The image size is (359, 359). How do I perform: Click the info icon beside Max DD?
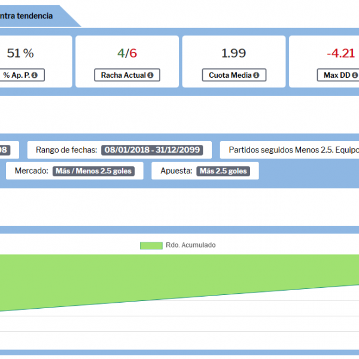click(x=355, y=75)
